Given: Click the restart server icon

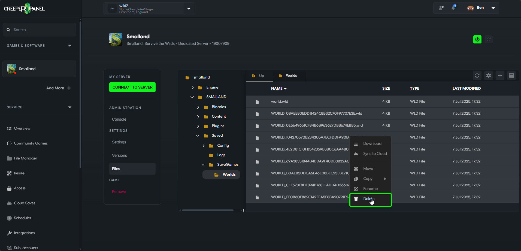Looking at the screenshot, I should tap(489, 39).
